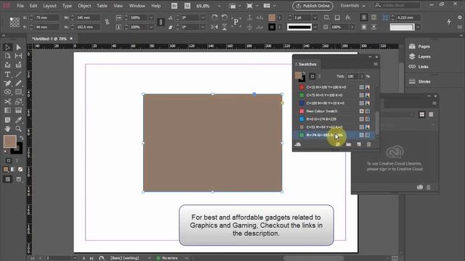
Task: Click the Tint value field
Action: (x=352, y=76)
